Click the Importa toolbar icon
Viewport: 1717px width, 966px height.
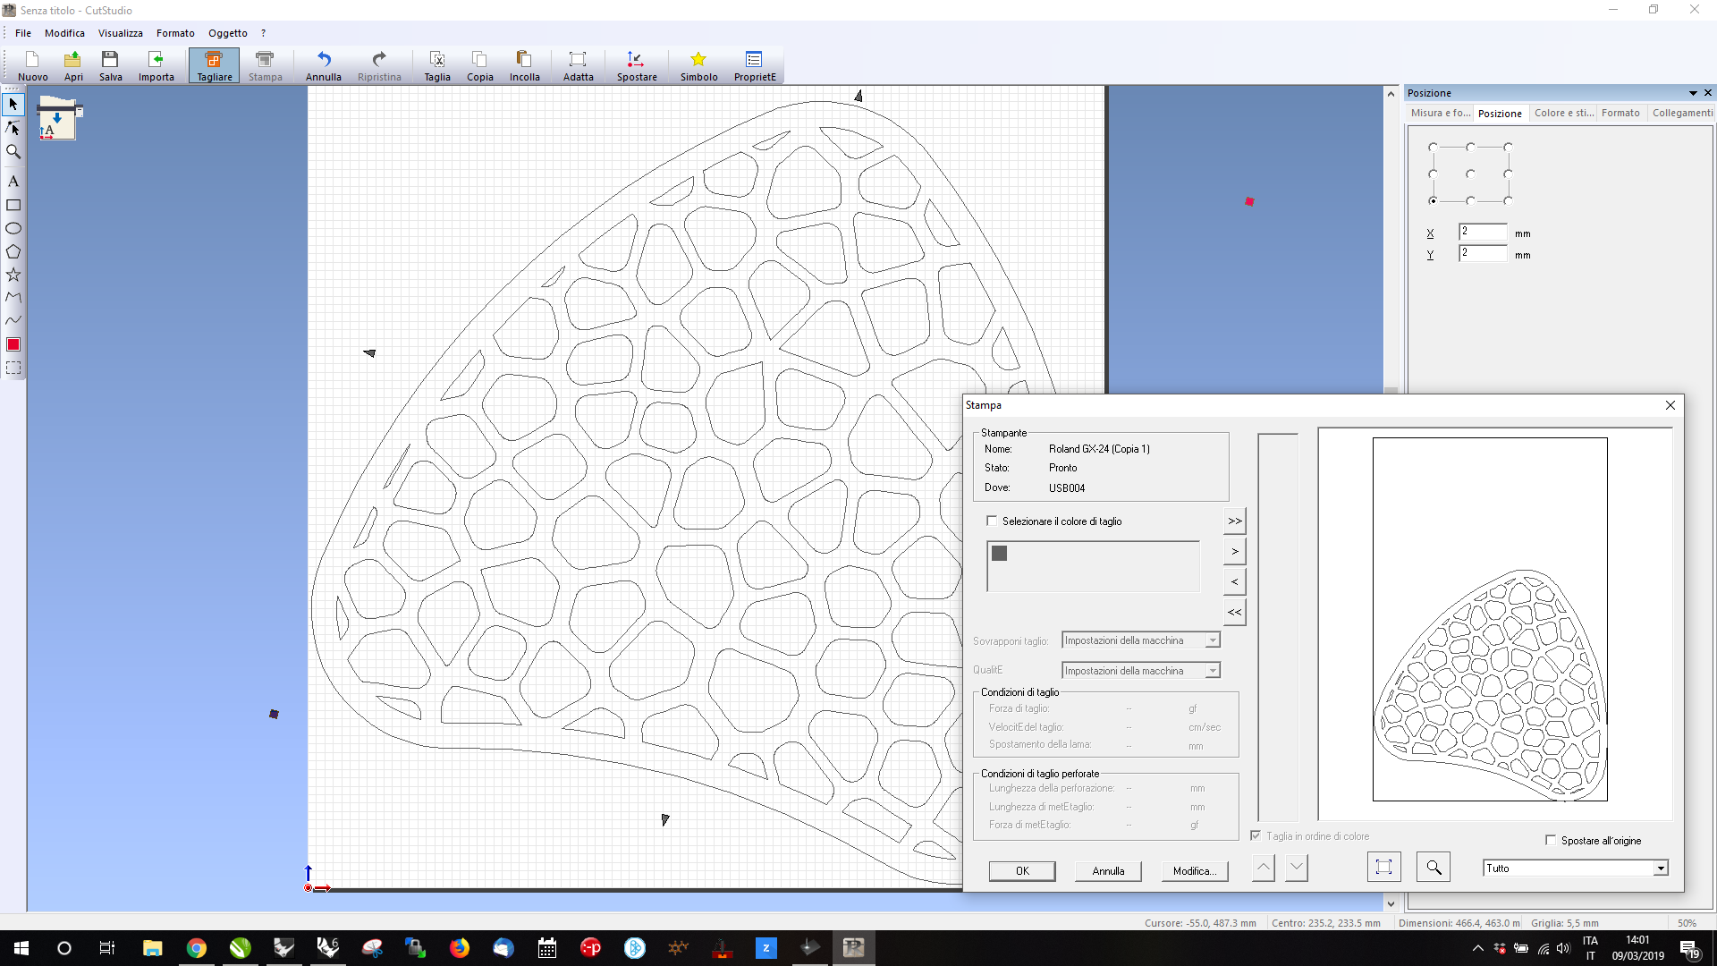pos(156,65)
